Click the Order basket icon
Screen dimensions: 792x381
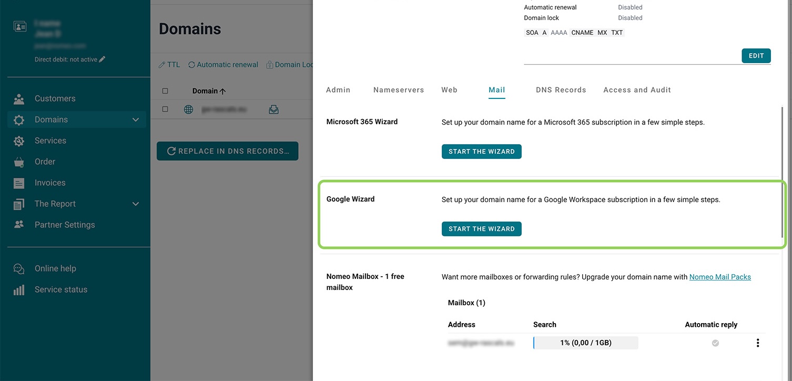(x=19, y=162)
